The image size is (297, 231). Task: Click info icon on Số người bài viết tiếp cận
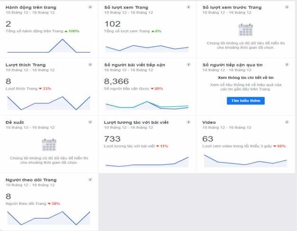(x=189, y=65)
